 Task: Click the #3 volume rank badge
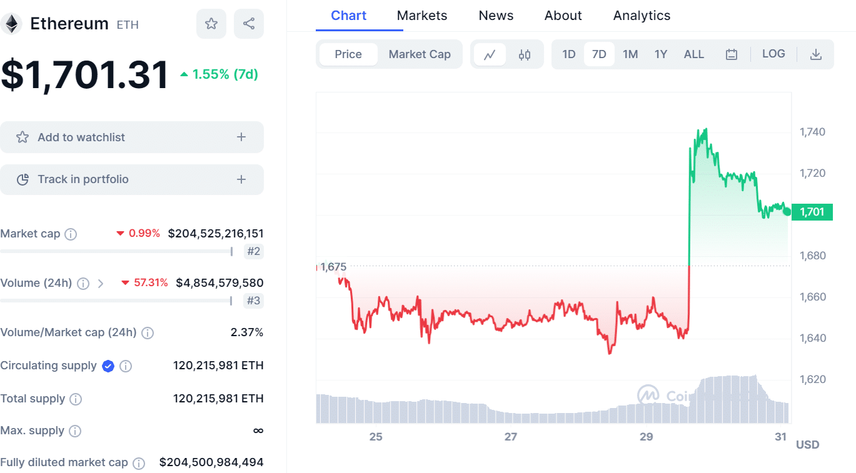coord(253,301)
